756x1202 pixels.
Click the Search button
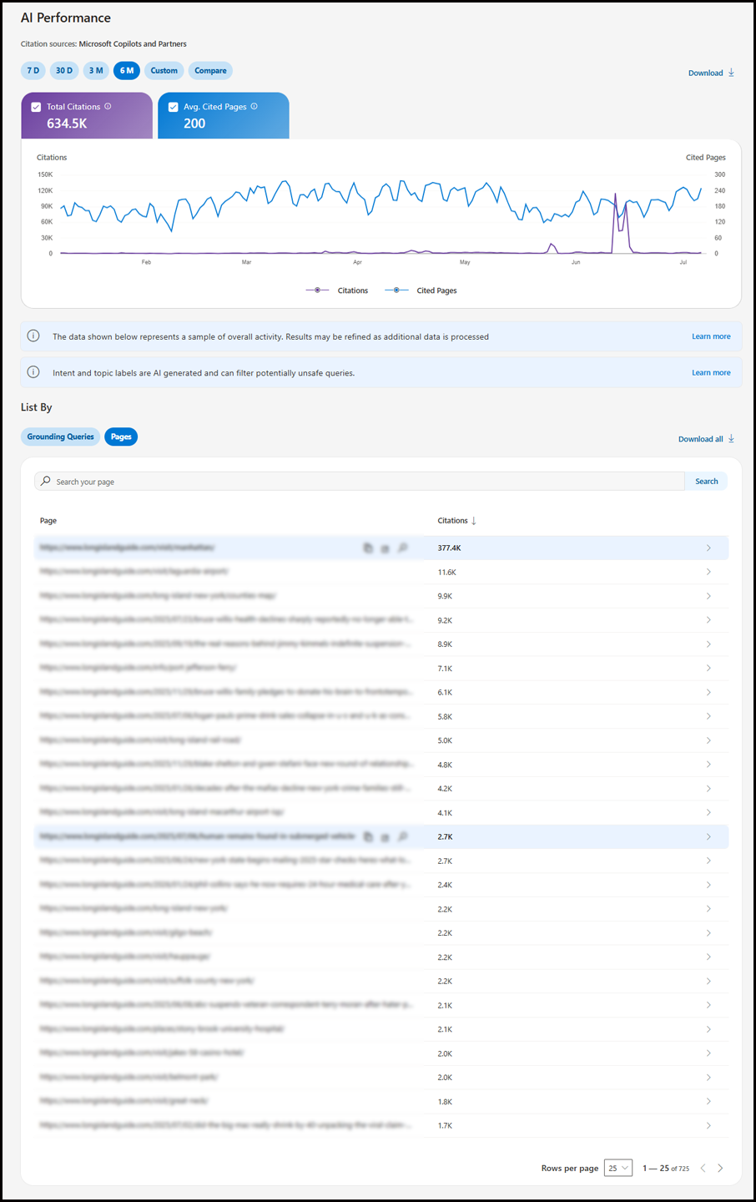pyautogui.click(x=707, y=481)
